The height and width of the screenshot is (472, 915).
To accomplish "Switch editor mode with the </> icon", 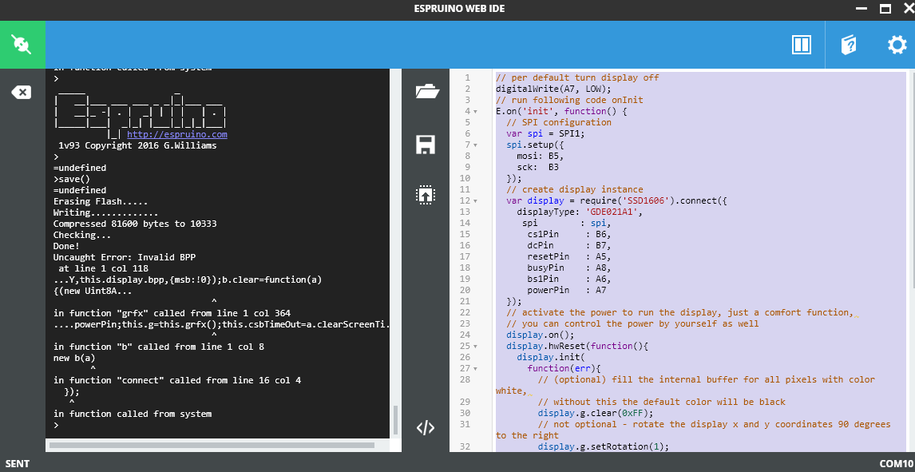I will click(426, 427).
